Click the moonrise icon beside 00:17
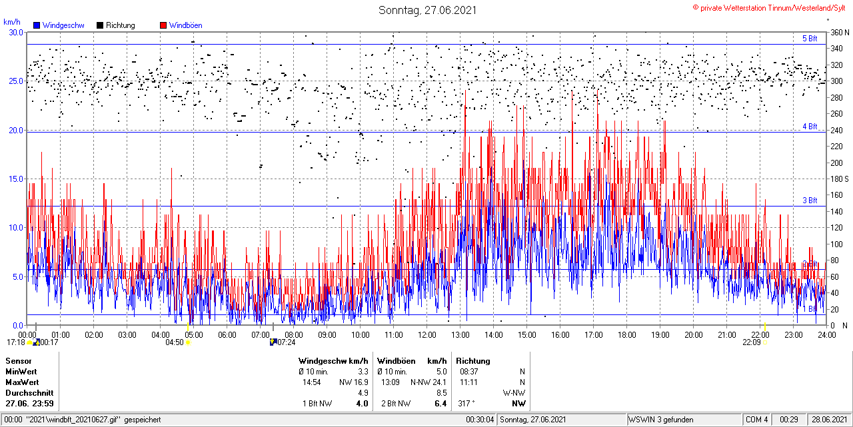Screen dimensions: 853x427 click(36, 342)
